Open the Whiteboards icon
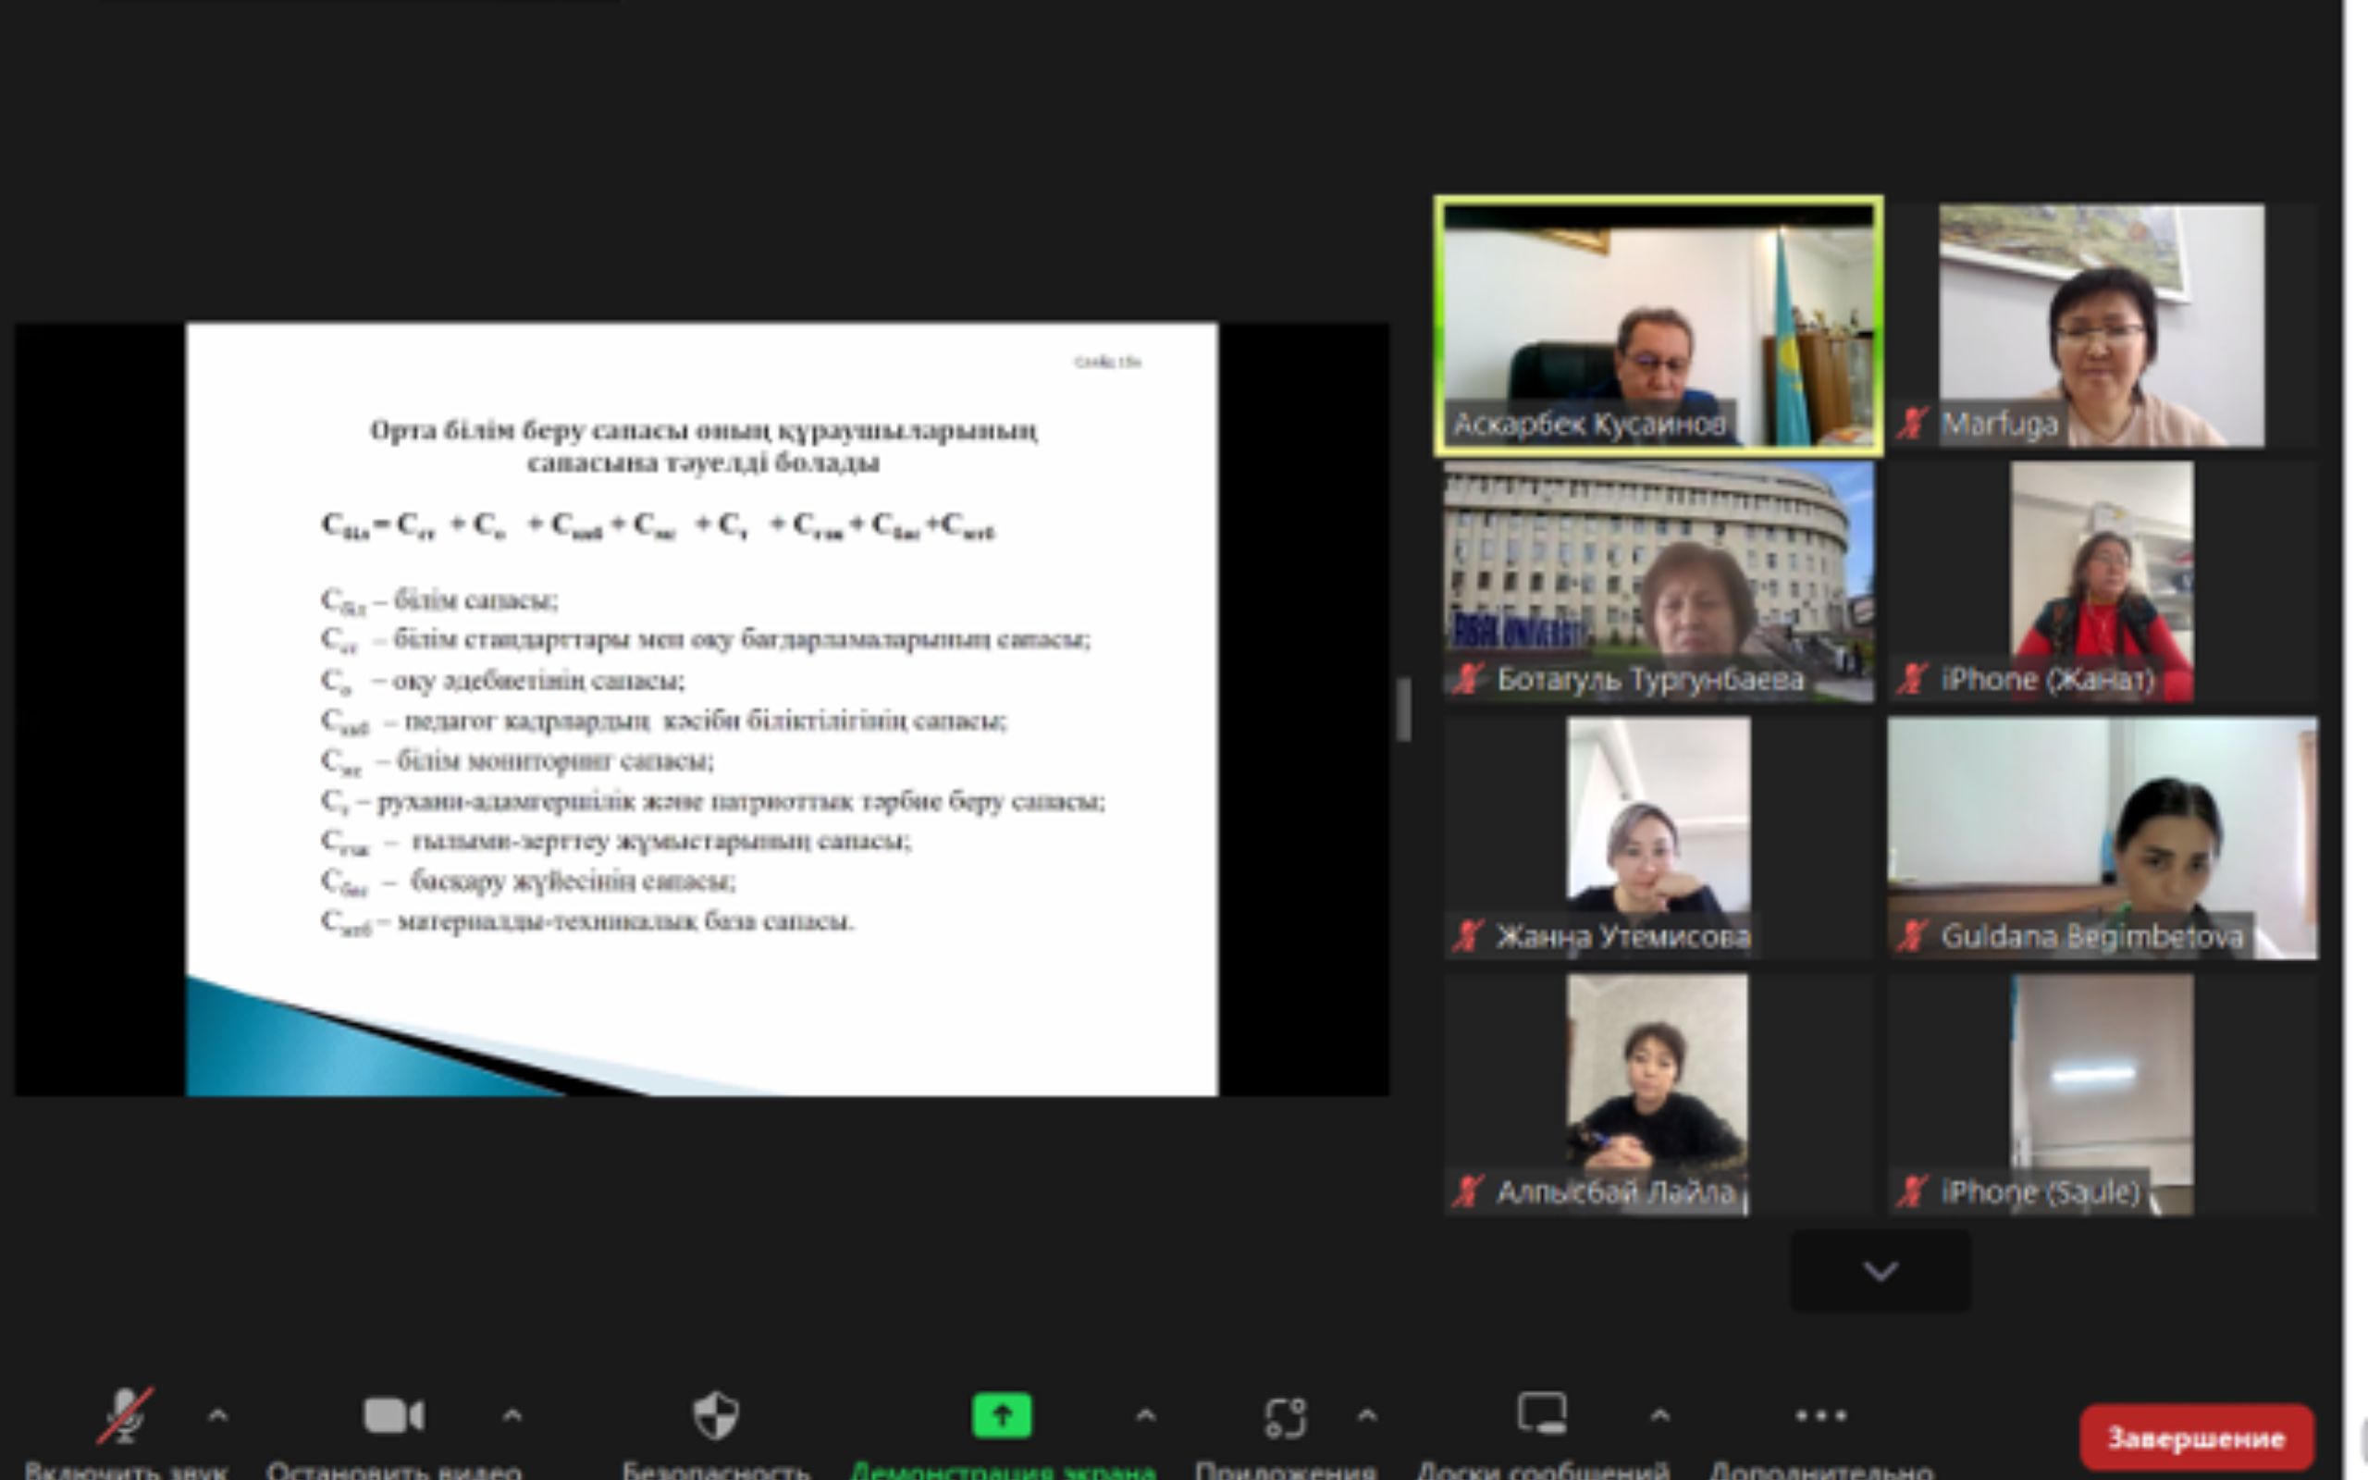The height and width of the screenshot is (1480, 2368). point(1541,1413)
